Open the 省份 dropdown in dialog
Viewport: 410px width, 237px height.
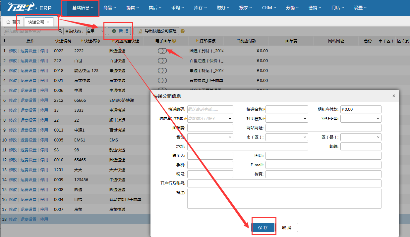(x=210, y=137)
